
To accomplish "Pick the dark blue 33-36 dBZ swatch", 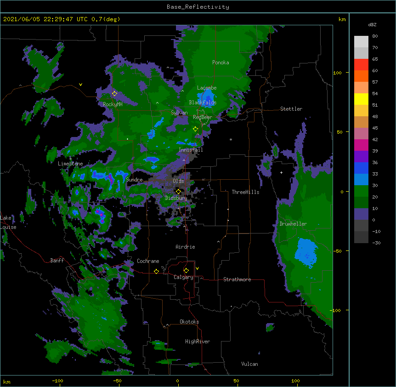I will (361, 168).
